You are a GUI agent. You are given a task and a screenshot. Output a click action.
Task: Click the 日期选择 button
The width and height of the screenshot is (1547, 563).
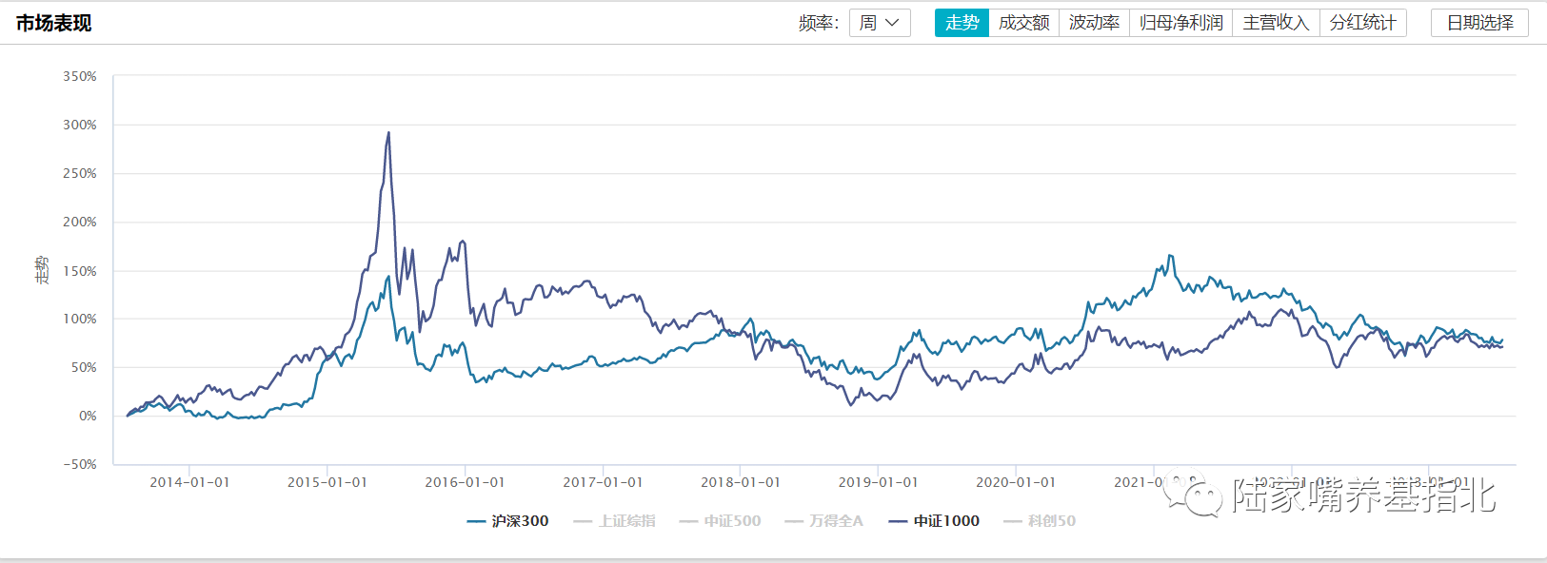[1479, 23]
